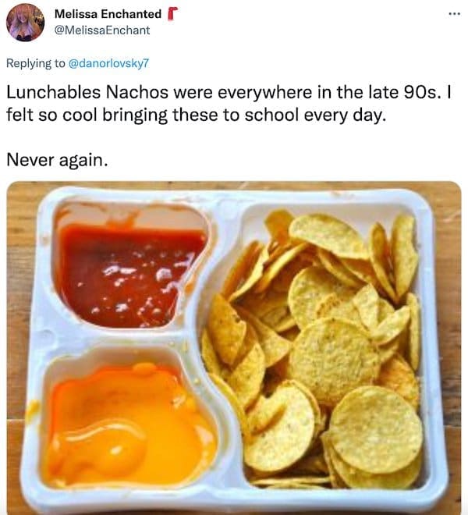Click the word 'Lunchables' in the tweet
The width and height of the screenshot is (468, 515).
[54, 92]
